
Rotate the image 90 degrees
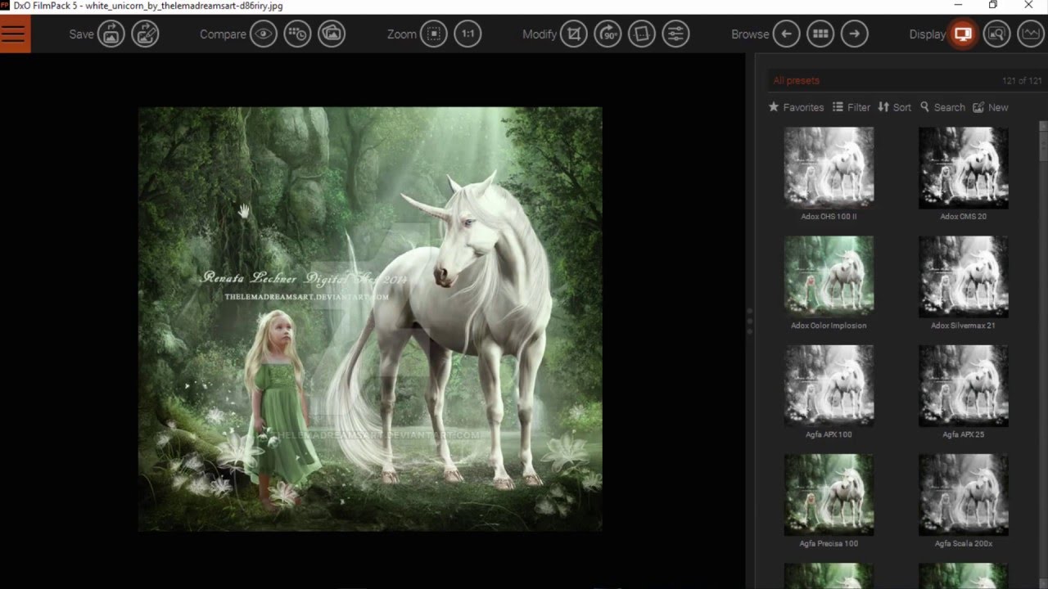[x=608, y=34]
